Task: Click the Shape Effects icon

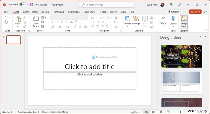Action: [x=151, y=27]
